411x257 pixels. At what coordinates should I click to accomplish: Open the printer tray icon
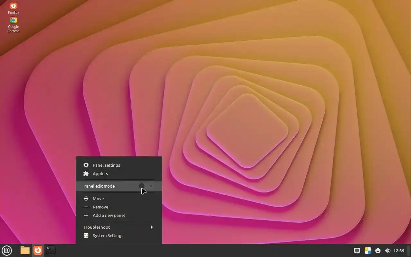(378, 251)
